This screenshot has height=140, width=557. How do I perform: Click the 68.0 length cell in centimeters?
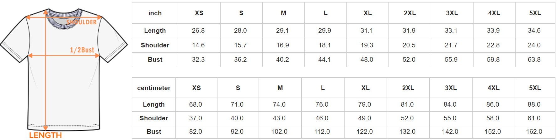(x=195, y=104)
